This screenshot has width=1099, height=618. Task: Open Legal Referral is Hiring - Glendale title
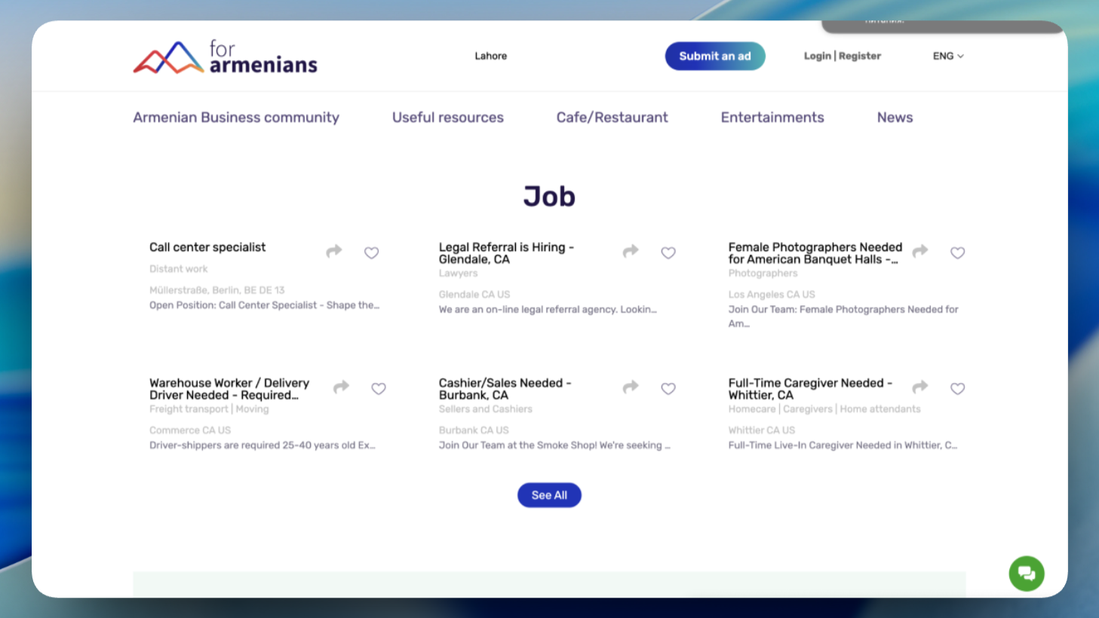tap(507, 253)
